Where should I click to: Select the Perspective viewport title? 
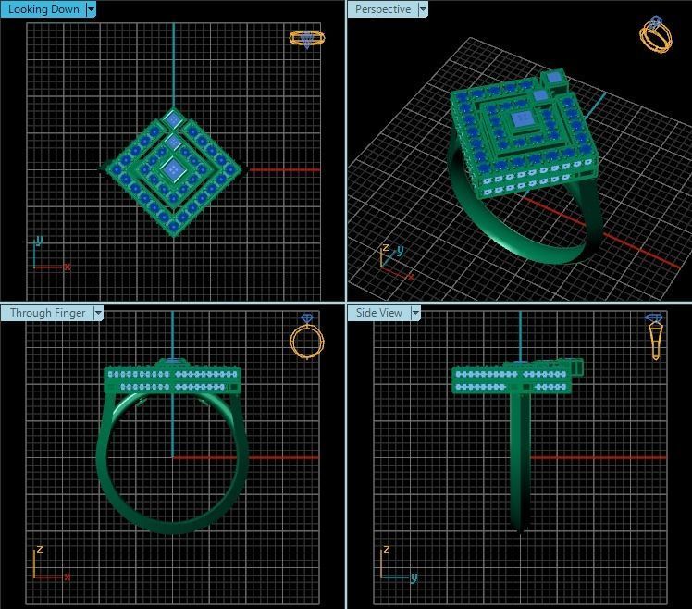[383, 9]
